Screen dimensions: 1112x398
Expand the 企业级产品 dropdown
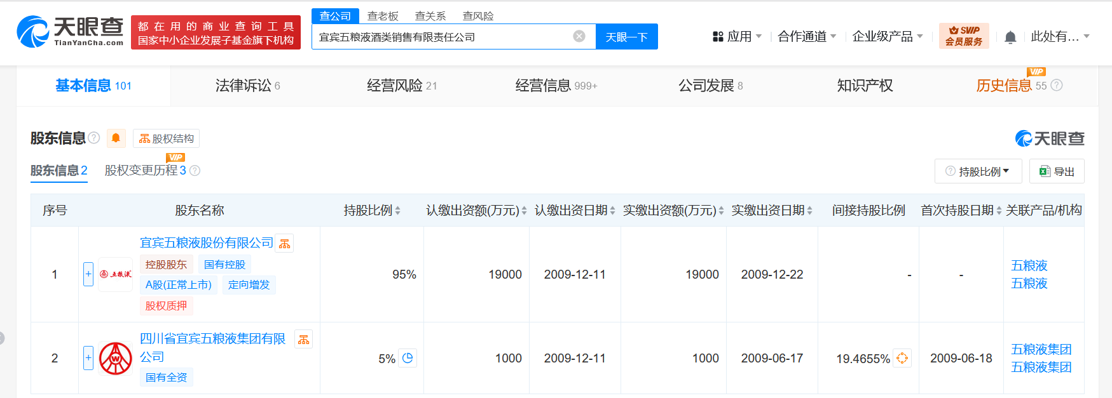coord(888,37)
